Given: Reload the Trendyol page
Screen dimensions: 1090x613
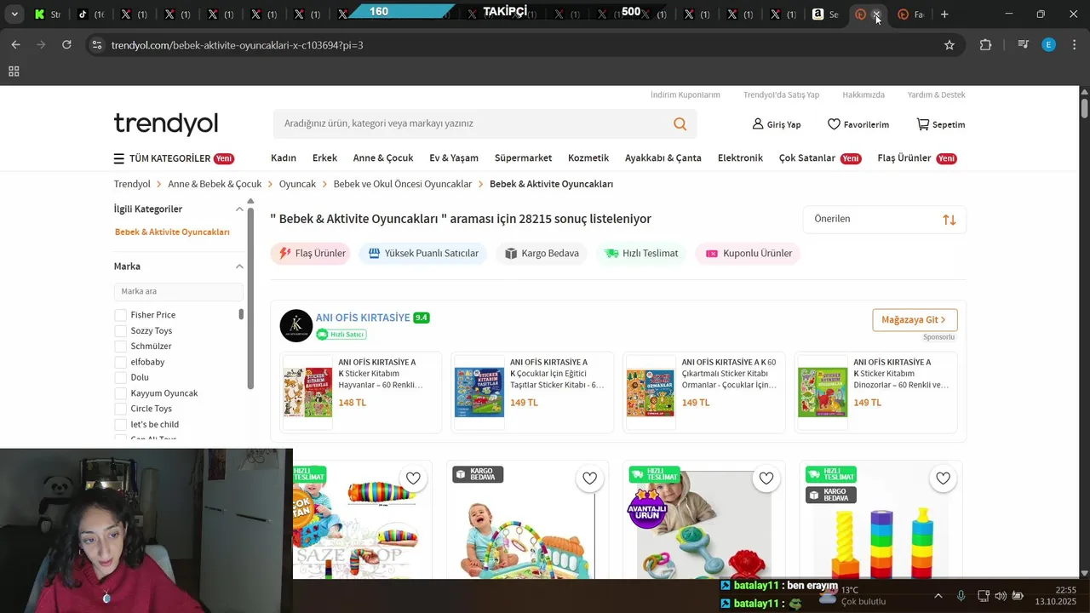Looking at the screenshot, I should point(66,45).
